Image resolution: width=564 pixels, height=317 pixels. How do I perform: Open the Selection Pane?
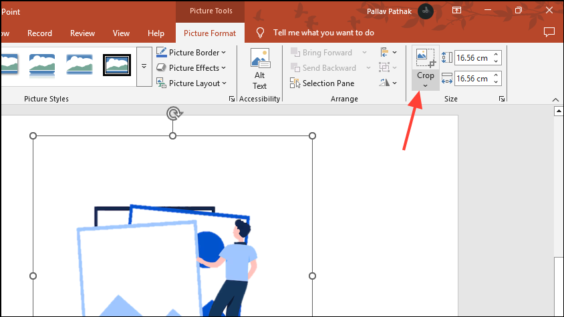click(322, 83)
